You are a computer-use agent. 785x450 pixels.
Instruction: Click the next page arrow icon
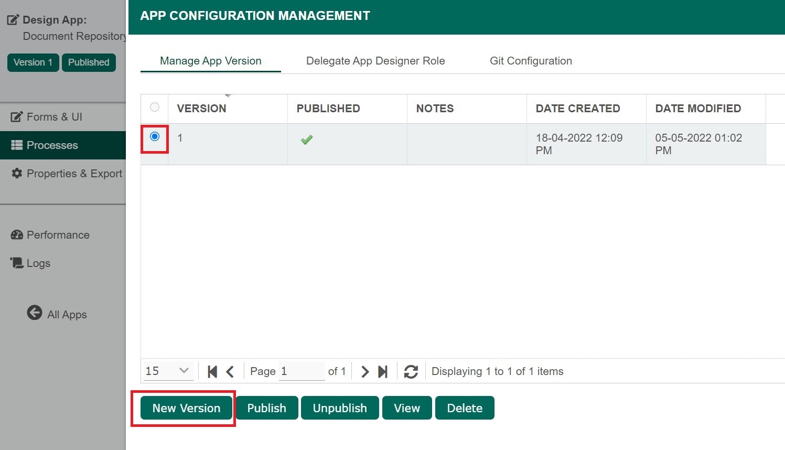tap(365, 372)
